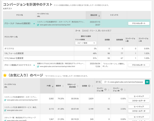Follow favorites www.glad-cube.com/service/startup.html link
The width and height of the screenshot is (154, 121).
pyautogui.click(x=22, y=100)
